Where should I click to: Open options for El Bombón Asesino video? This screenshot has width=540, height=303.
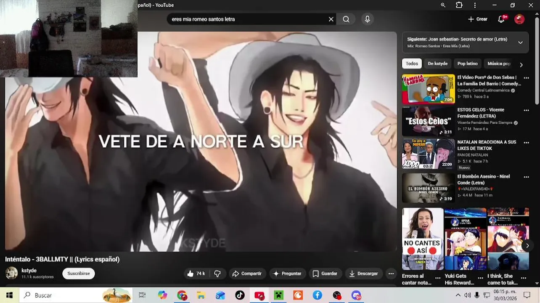tap(526, 177)
